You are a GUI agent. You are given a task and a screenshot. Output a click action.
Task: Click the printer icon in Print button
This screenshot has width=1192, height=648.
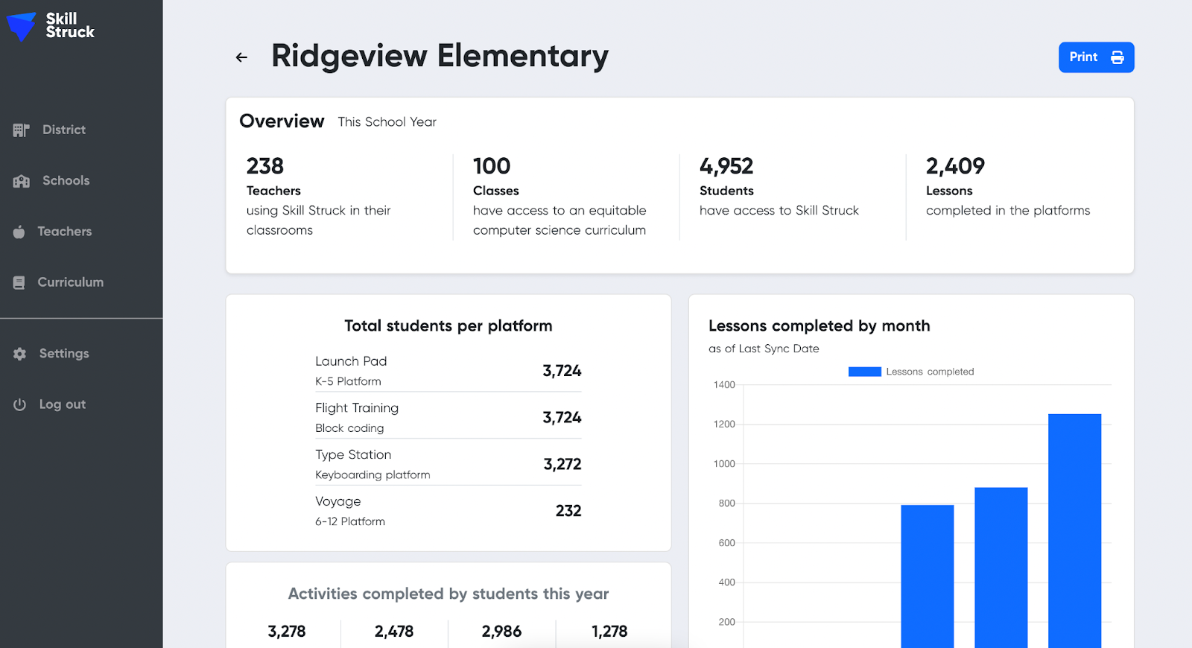[x=1117, y=57]
